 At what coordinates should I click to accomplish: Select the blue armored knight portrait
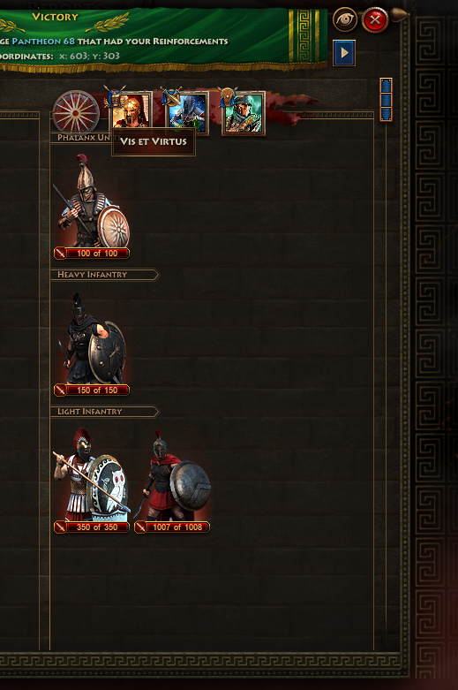pyautogui.click(x=188, y=113)
